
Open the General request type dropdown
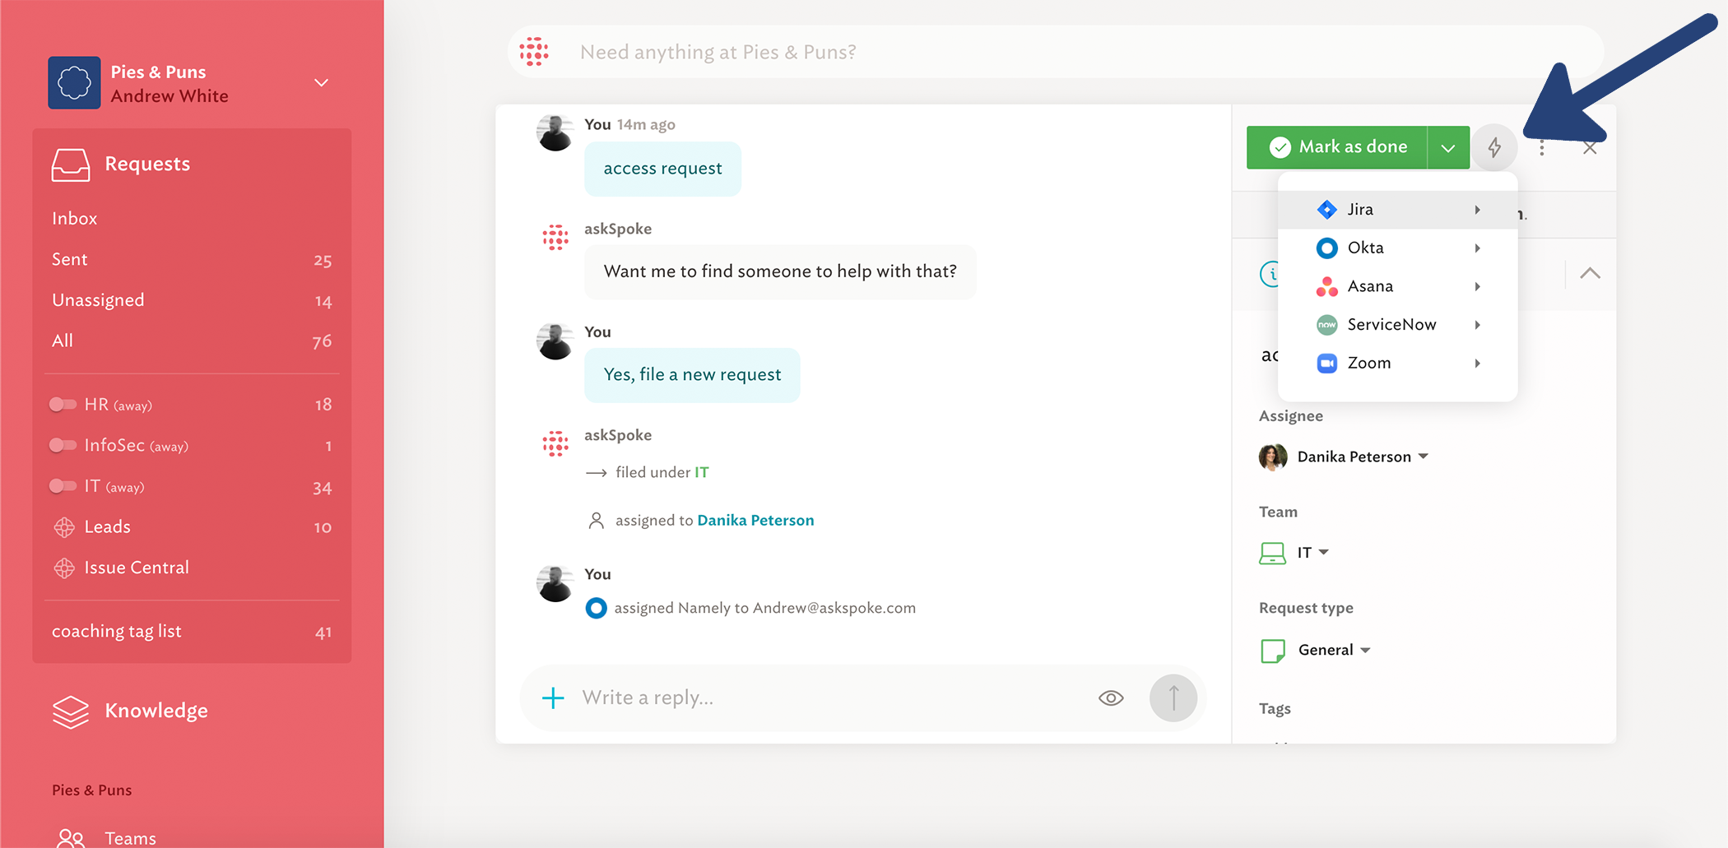pyautogui.click(x=1365, y=651)
